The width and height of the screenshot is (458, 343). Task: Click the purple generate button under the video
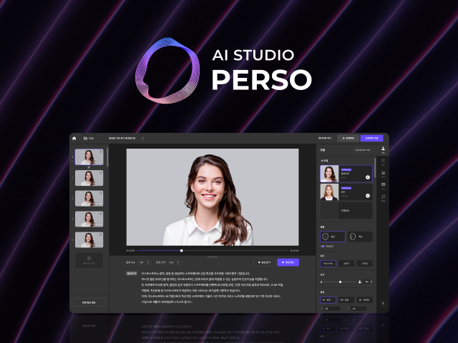pyautogui.click(x=288, y=262)
